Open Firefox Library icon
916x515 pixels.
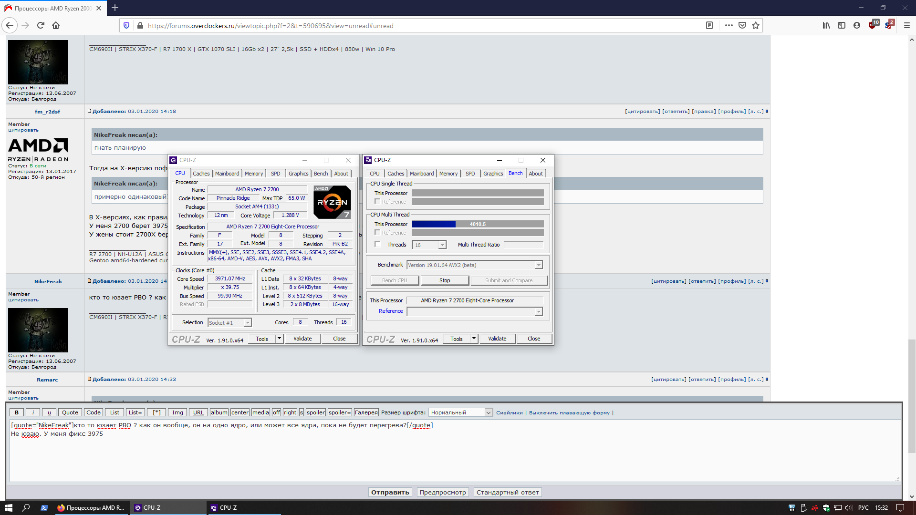coord(826,26)
